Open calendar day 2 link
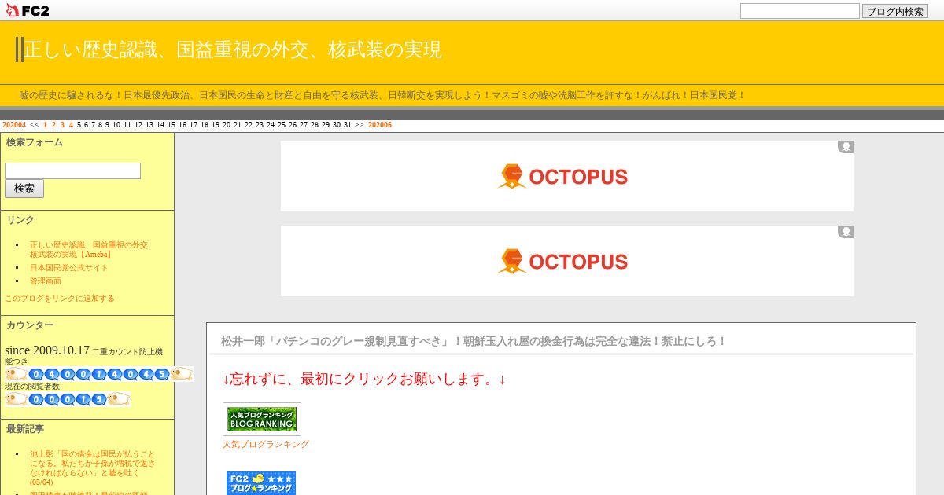This screenshot has height=495, width=944. [x=54, y=125]
